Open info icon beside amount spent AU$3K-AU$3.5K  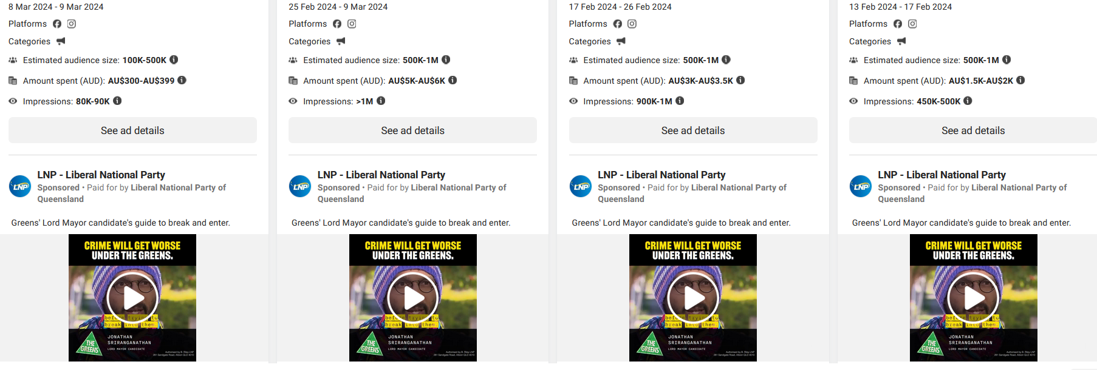click(x=740, y=80)
